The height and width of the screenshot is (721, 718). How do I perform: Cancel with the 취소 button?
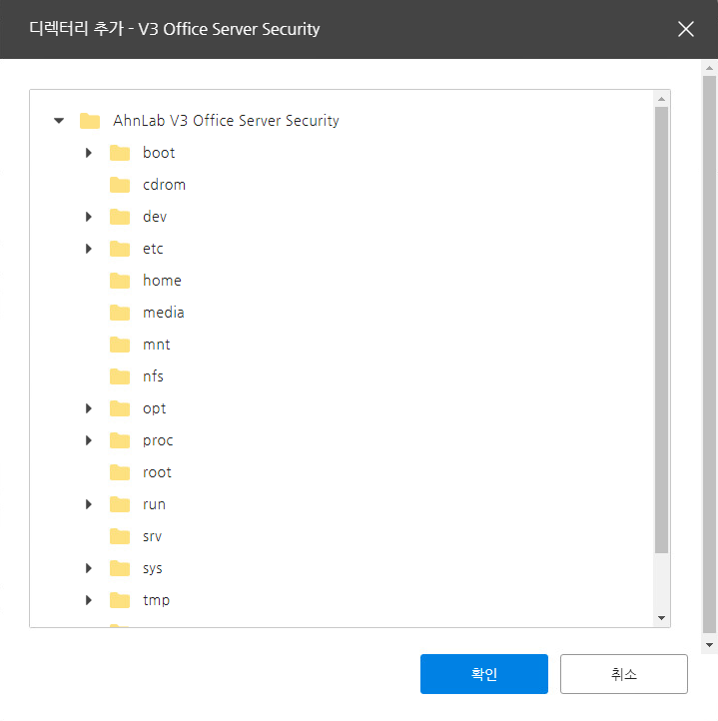(x=624, y=674)
